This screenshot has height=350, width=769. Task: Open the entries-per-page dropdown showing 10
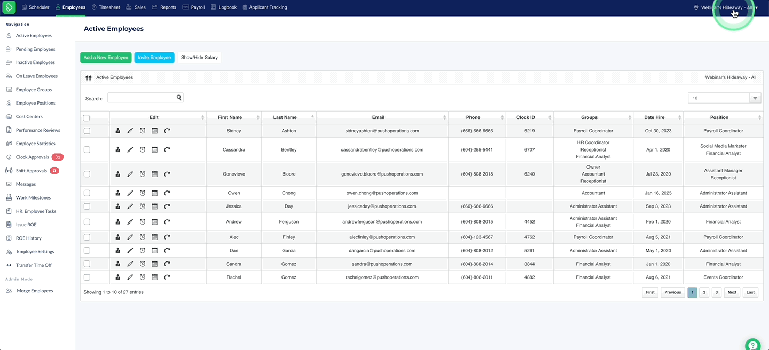coord(724,98)
